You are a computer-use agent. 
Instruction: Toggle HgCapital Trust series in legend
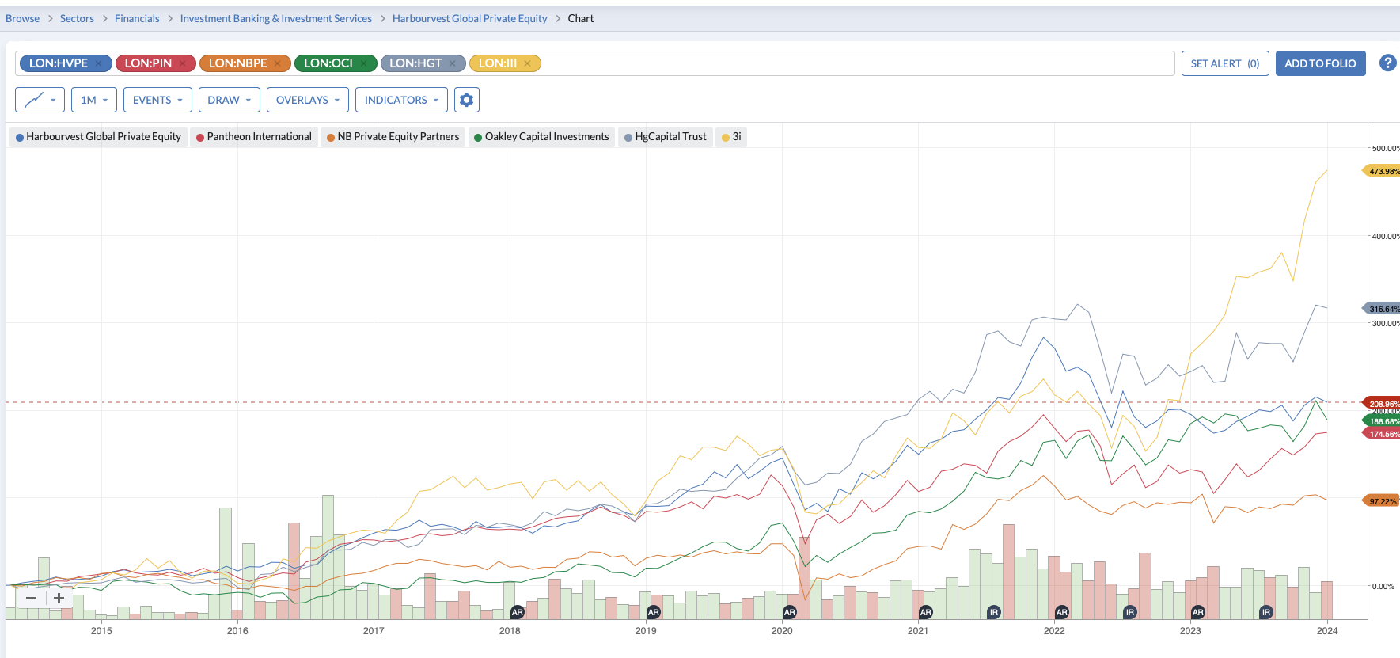coord(666,137)
